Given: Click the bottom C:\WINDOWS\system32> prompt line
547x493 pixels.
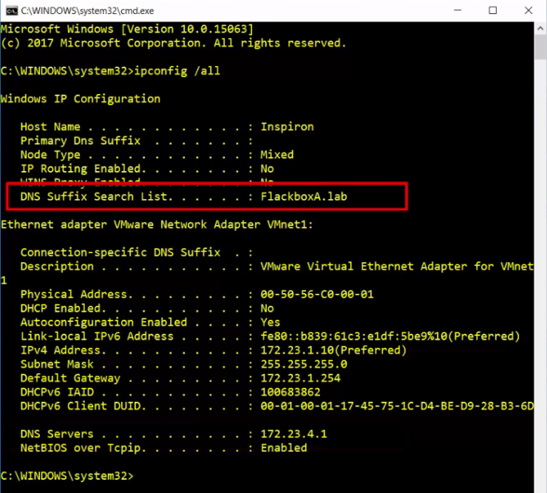Looking at the screenshot, I should 67,475.
